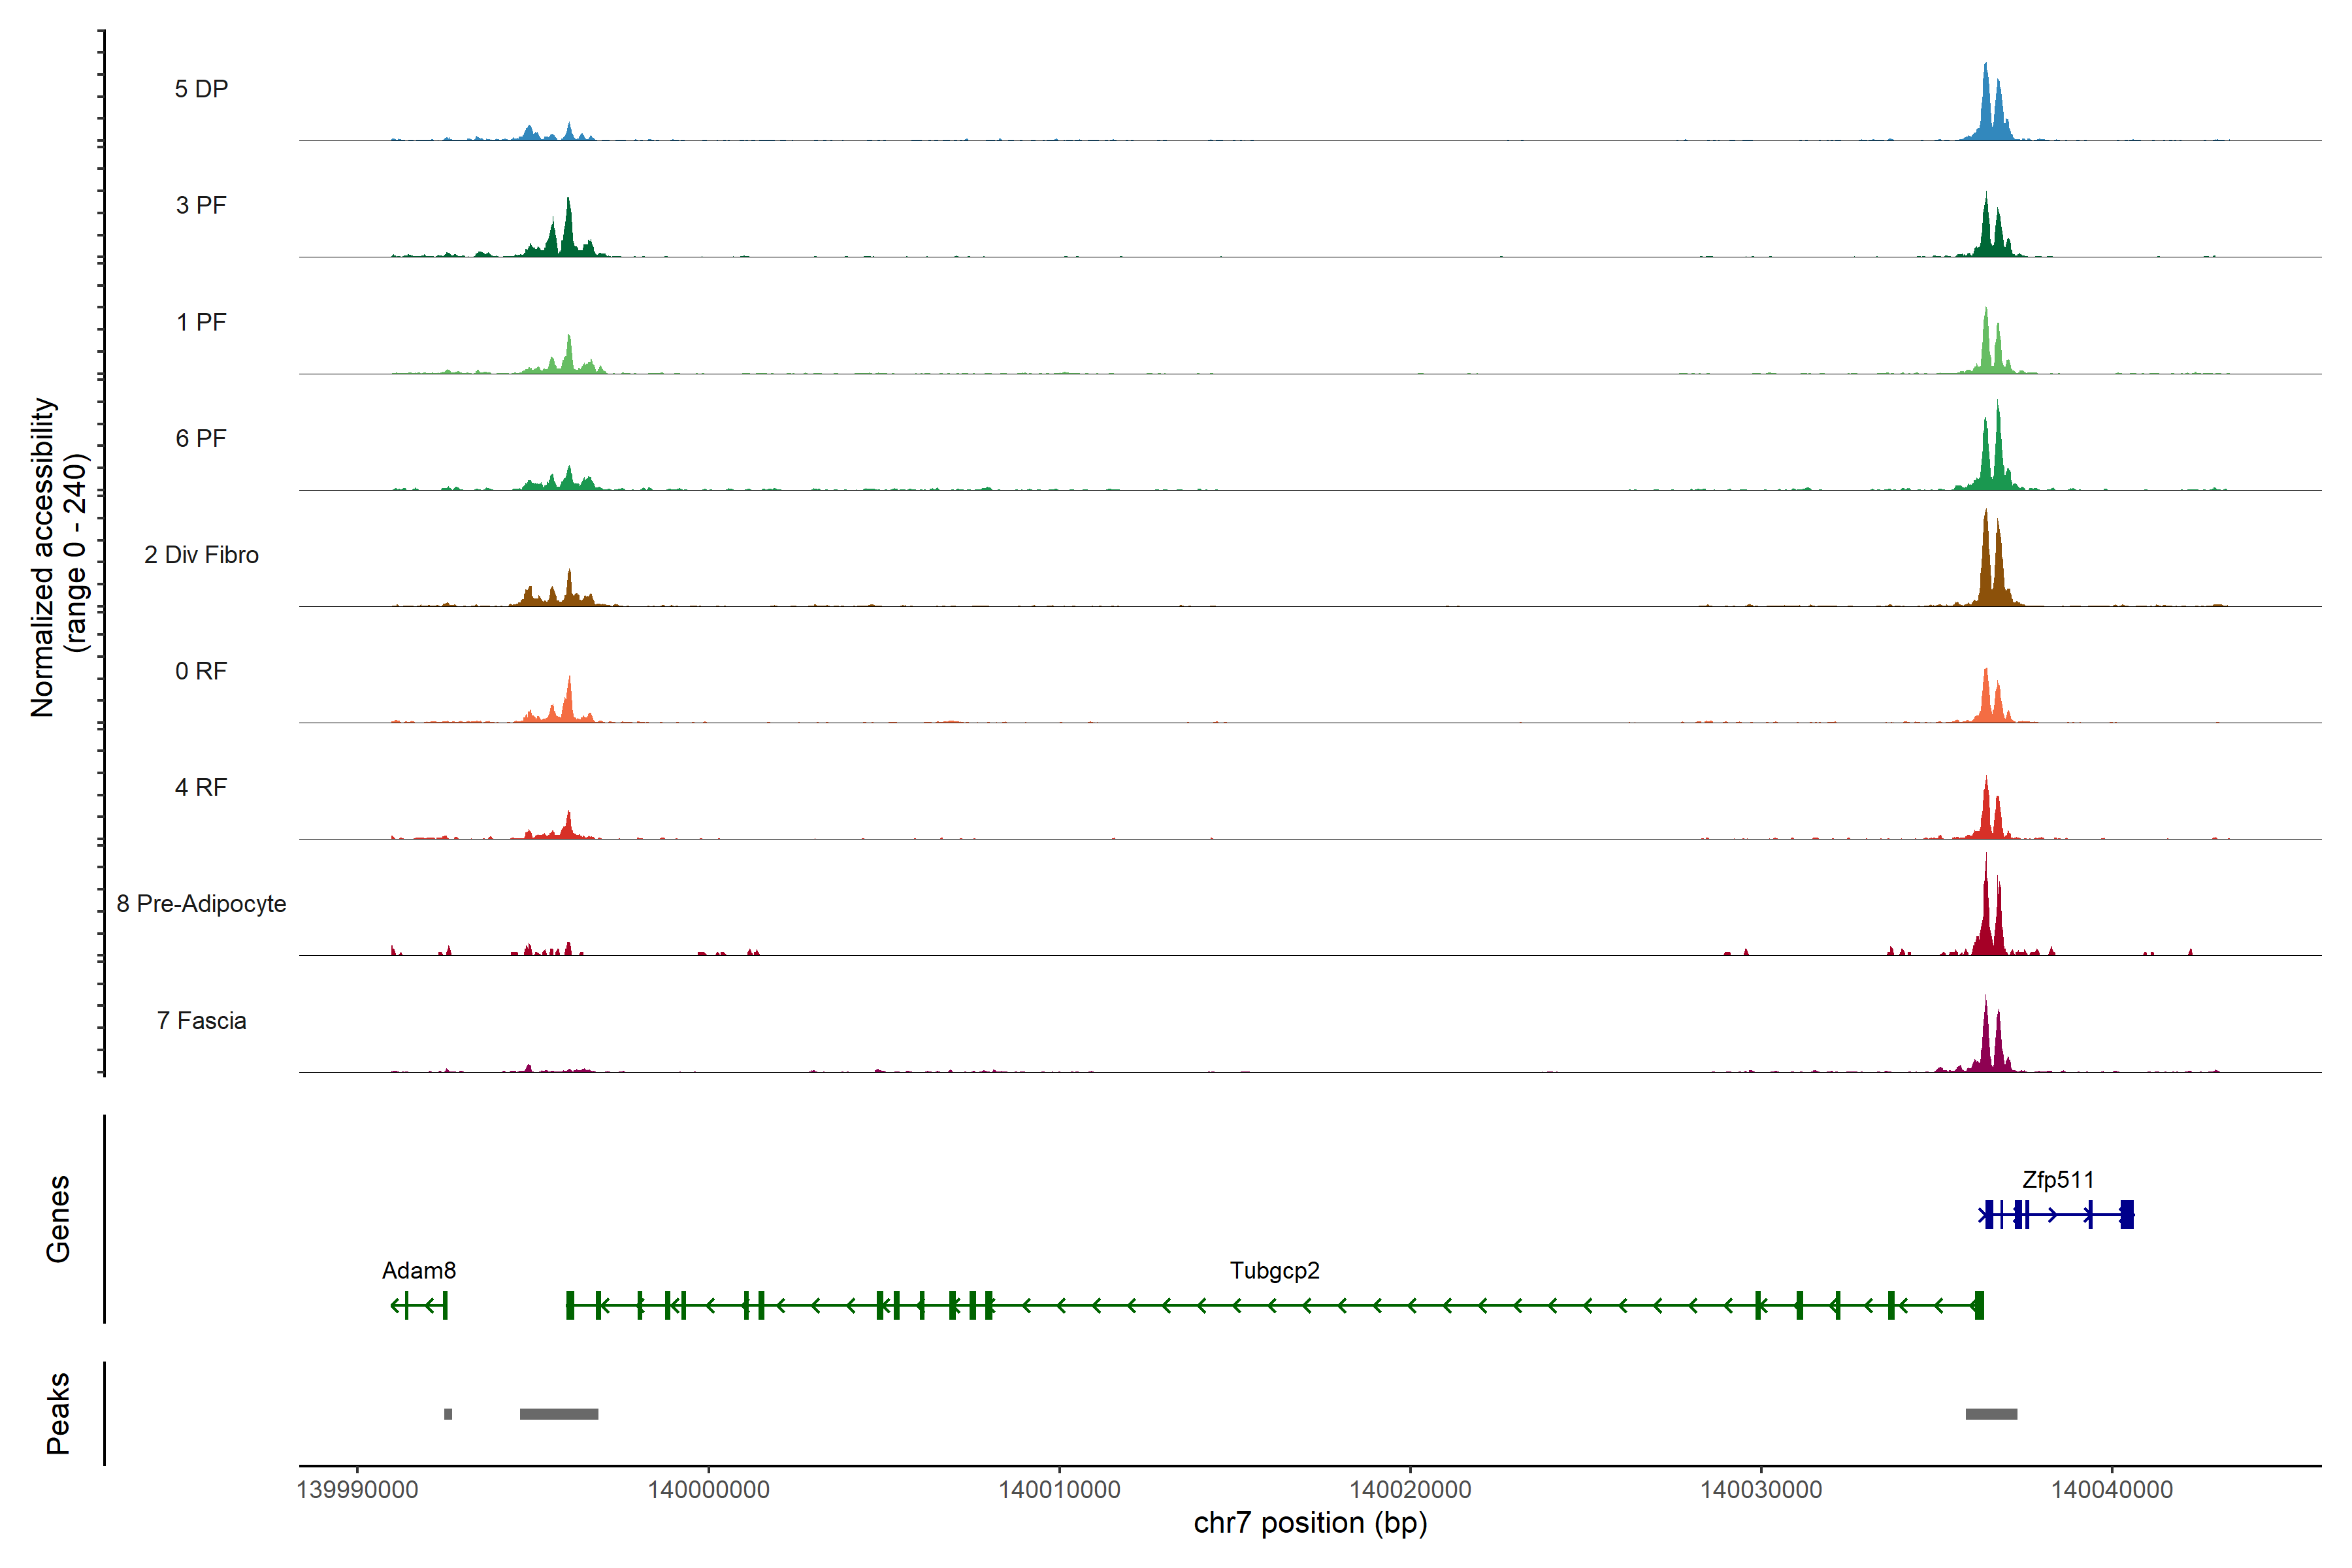Click the 140000000 axis tick label
Image resolution: width=2352 pixels, height=1568 pixels.
[x=708, y=1490]
